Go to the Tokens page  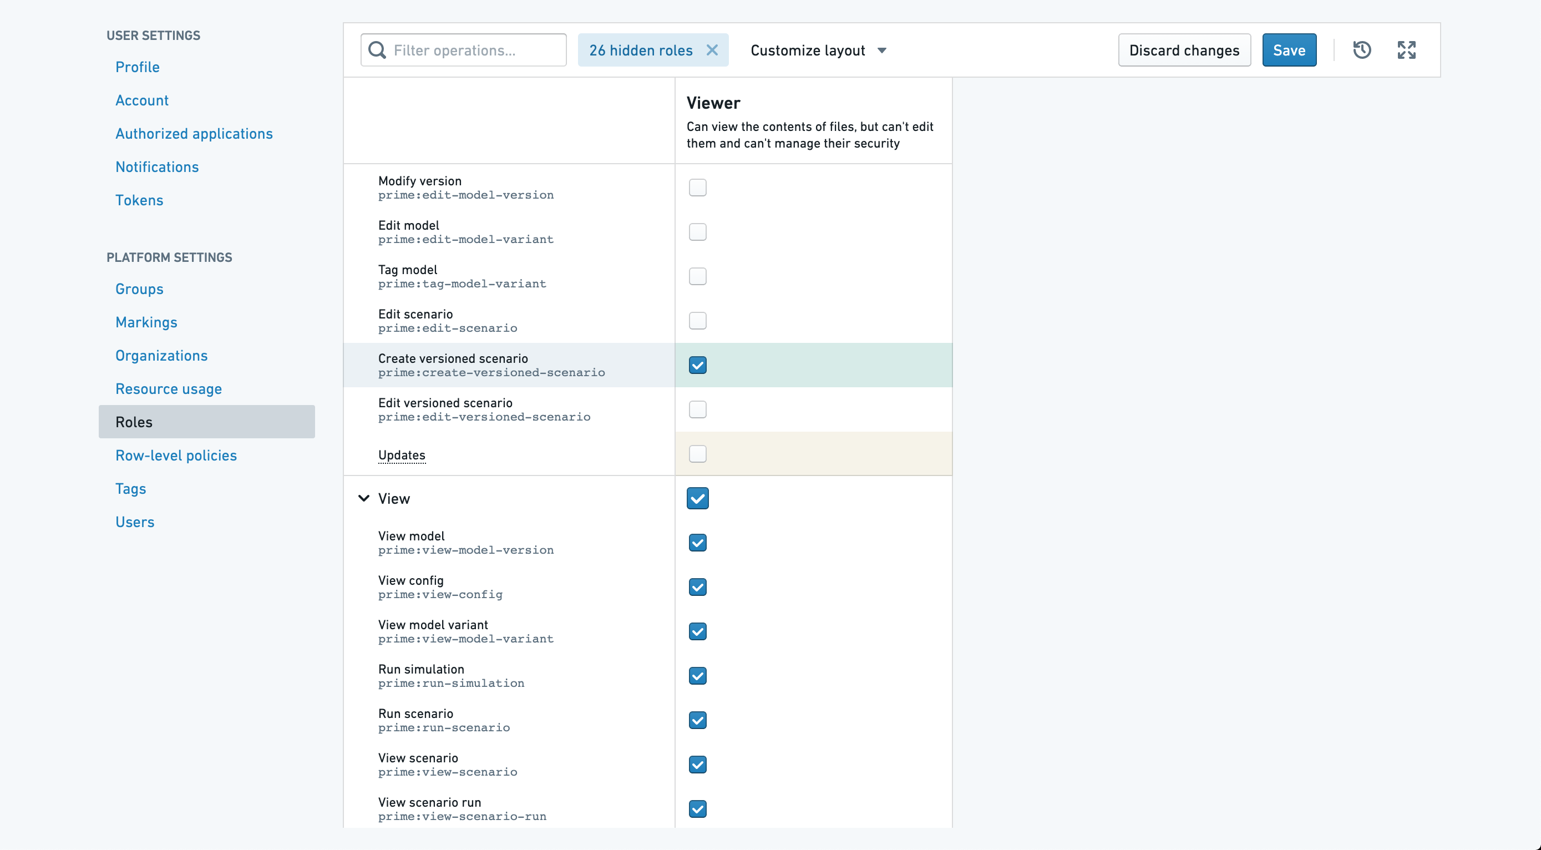tap(139, 200)
